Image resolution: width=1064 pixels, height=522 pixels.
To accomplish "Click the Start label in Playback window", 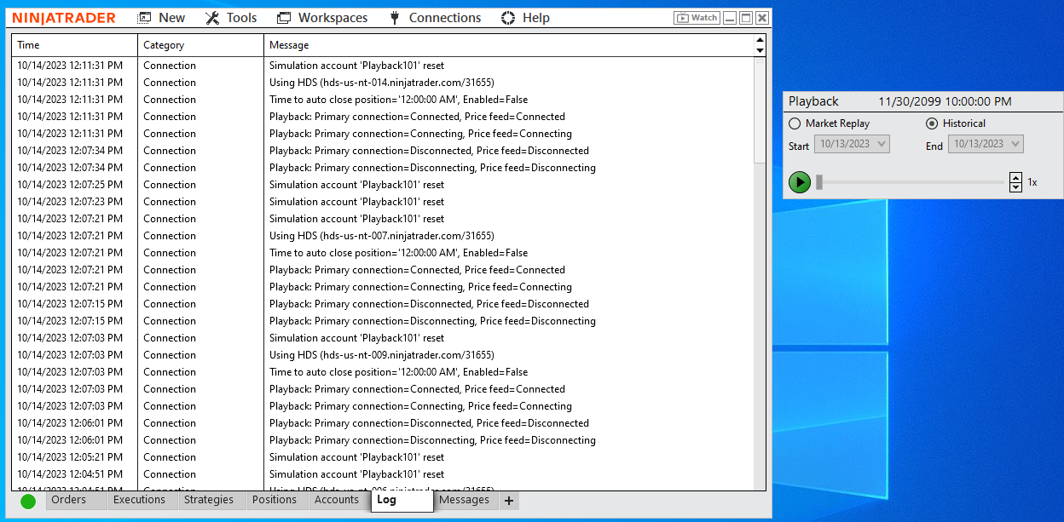I will [799, 146].
